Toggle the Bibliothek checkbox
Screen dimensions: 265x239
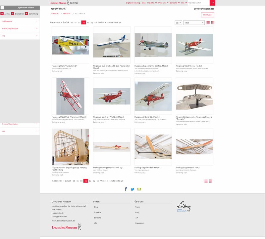click(13, 14)
